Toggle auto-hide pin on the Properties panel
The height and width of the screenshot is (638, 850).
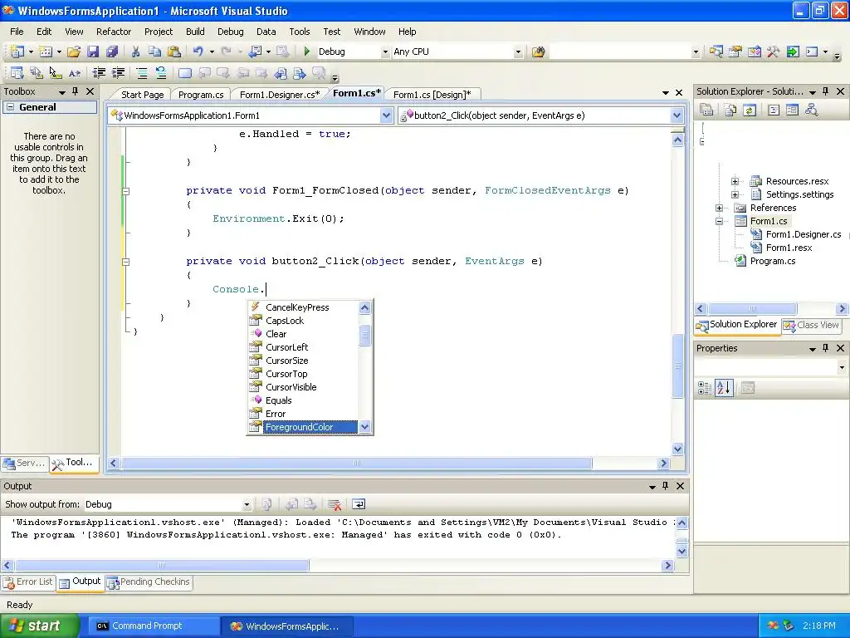[826, 348]
